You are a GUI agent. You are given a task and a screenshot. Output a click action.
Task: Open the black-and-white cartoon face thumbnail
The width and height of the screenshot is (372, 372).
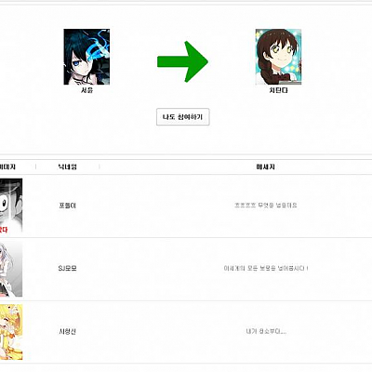[11, 206]
